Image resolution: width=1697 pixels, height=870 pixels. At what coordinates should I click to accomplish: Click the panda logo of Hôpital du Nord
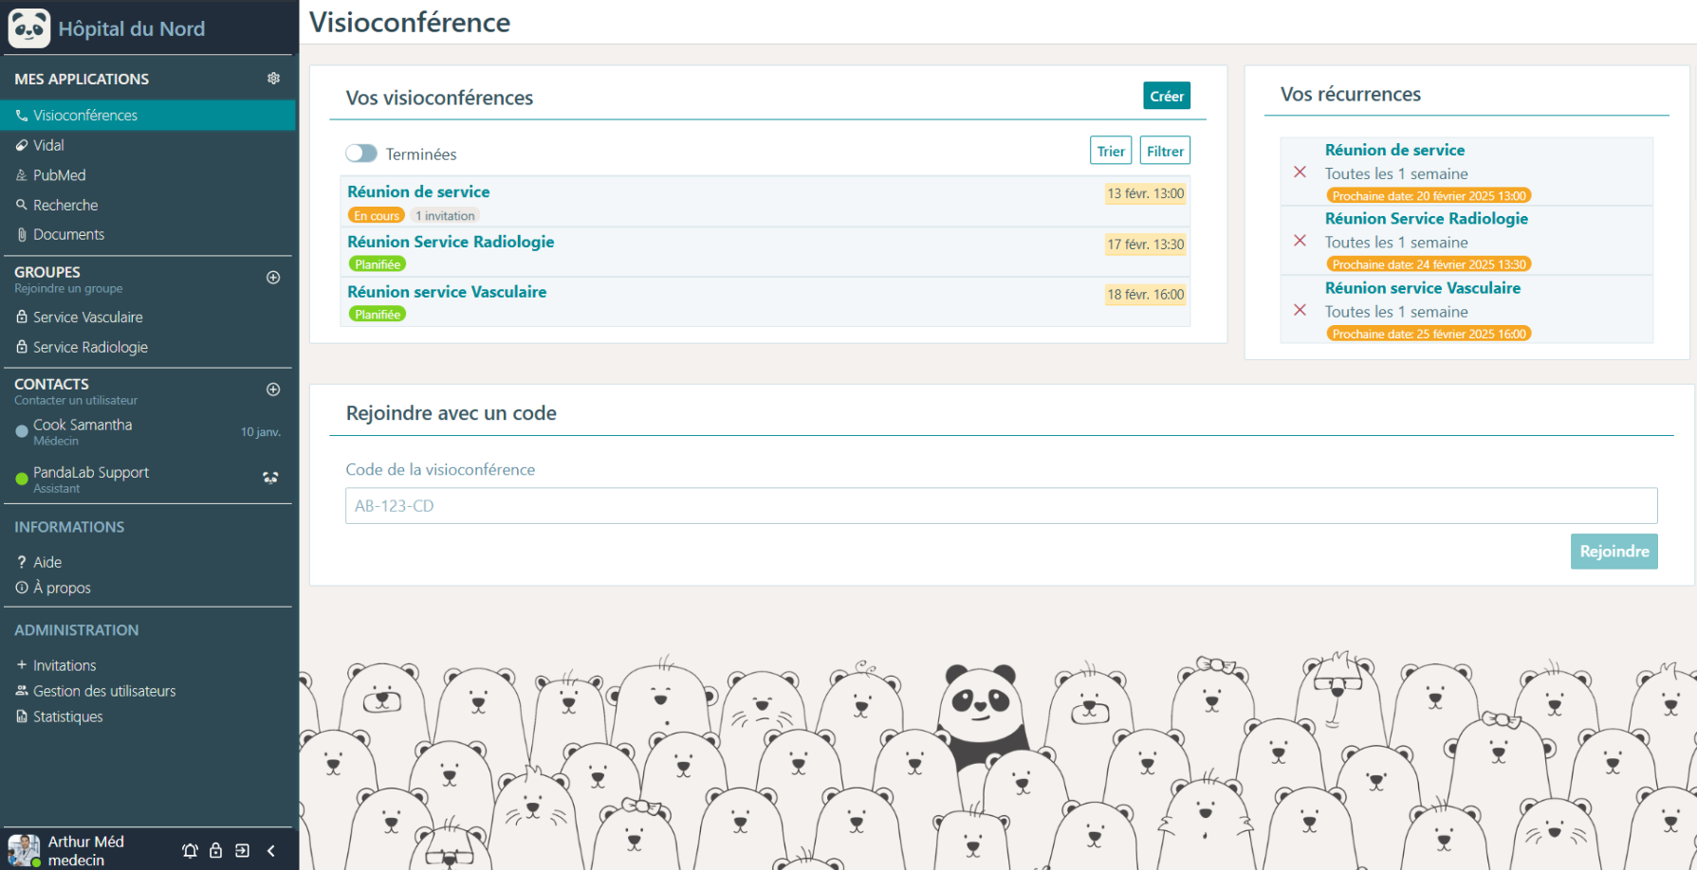point(29,28)
